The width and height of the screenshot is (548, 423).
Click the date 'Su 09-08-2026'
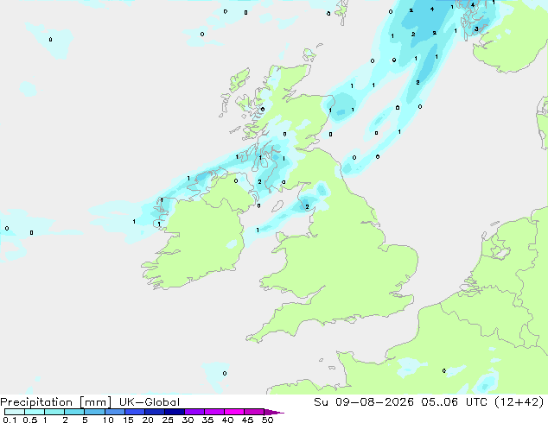tap(364, 402)
